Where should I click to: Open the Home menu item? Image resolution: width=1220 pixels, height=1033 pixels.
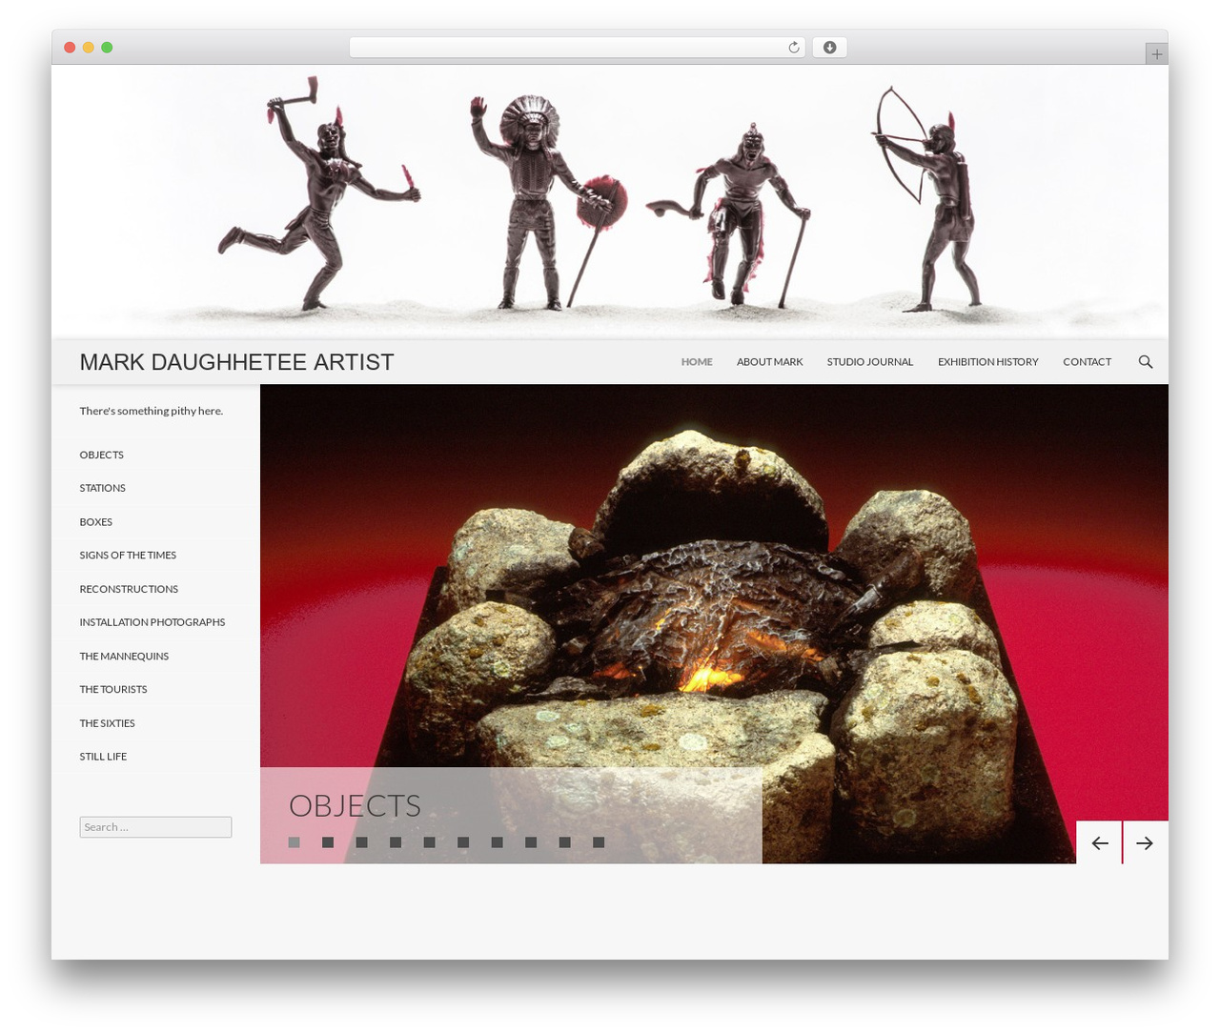[697, 362]
